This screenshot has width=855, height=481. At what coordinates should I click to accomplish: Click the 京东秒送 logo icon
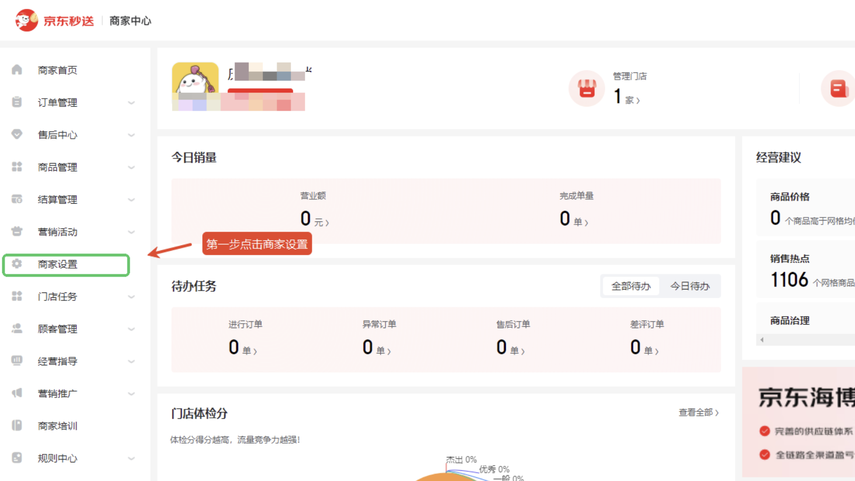[x=26, y=20]
